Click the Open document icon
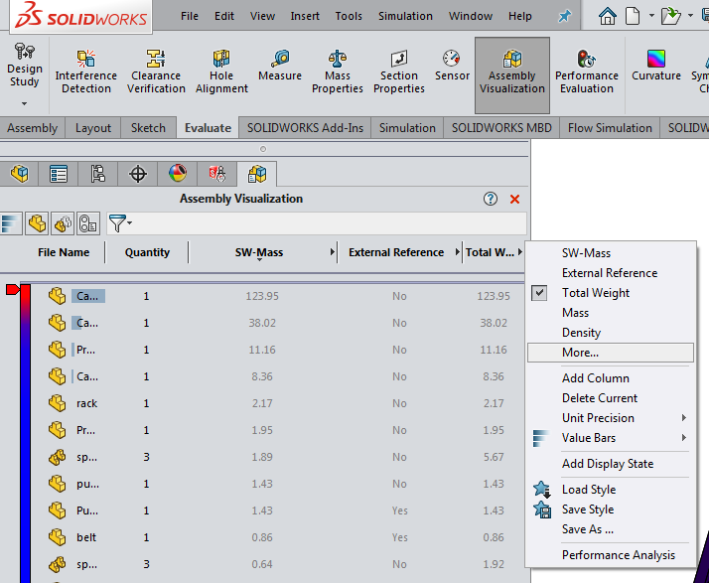The height and width of the screenshot is (583, 709). pos(670,16)
